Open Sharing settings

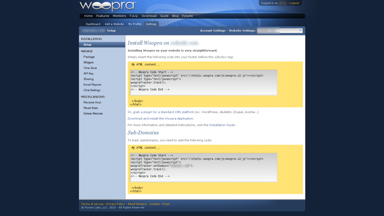88,79
